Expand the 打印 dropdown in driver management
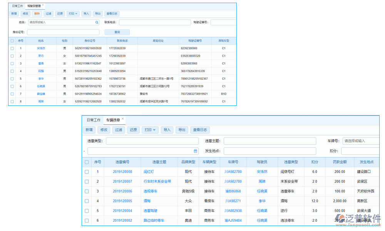Viewport: 385px width, 231px height. pos(73,14)
